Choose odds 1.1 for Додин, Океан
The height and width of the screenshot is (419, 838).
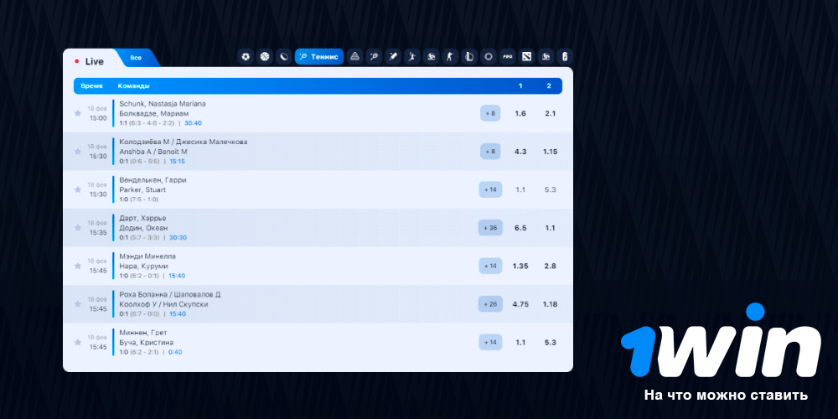pos(551,228)
